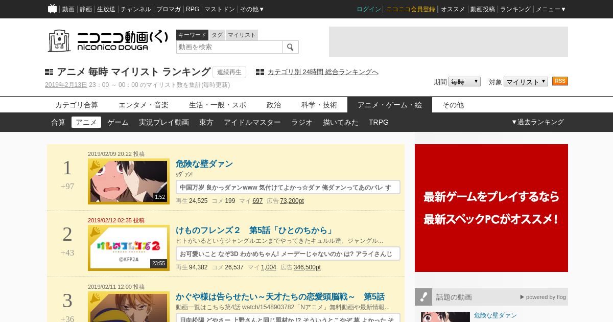This screenshot has width=613, height=322.
Task: Open 科学・技術 category tab
Action: 319,105
